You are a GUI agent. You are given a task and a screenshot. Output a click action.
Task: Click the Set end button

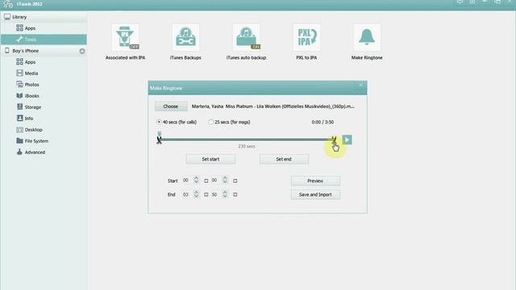[x=284, y=159]
